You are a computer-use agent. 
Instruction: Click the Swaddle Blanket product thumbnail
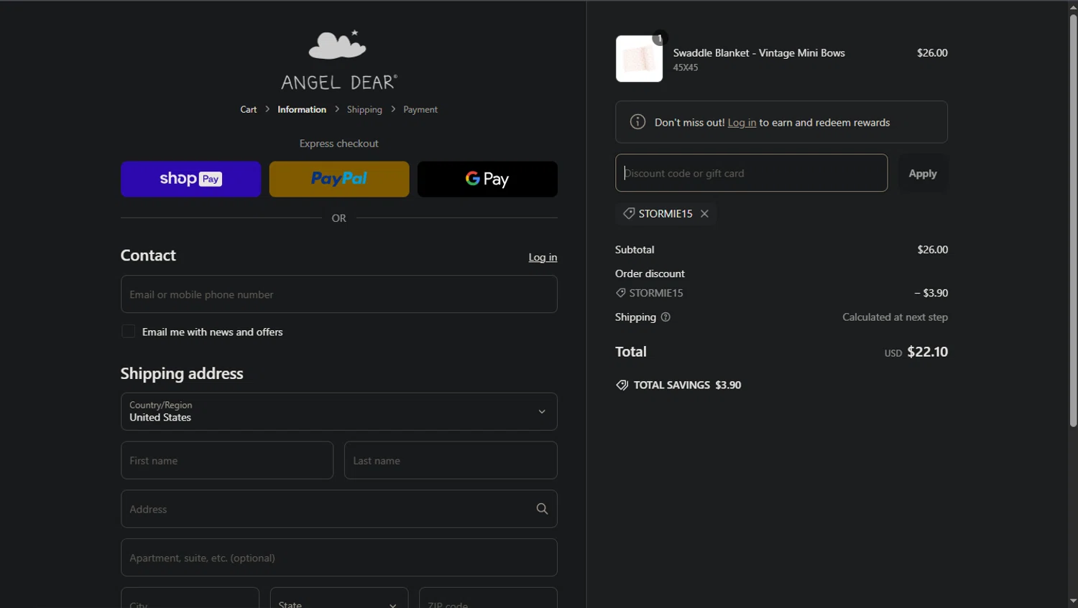639,59
